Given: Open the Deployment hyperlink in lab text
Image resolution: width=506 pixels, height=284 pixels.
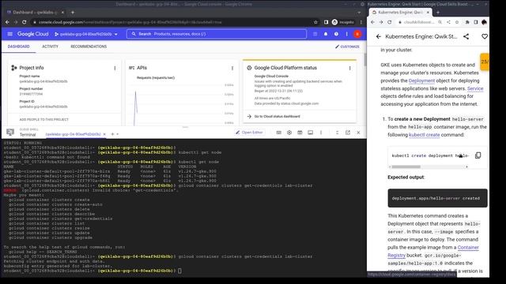Looking at the screenshot, I should 421,80.
